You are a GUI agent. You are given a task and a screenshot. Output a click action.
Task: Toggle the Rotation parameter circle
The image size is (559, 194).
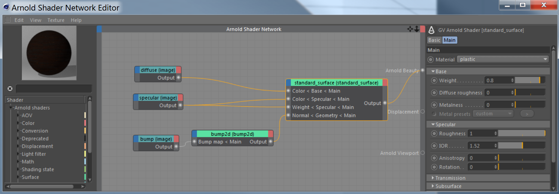pos(434,167)
